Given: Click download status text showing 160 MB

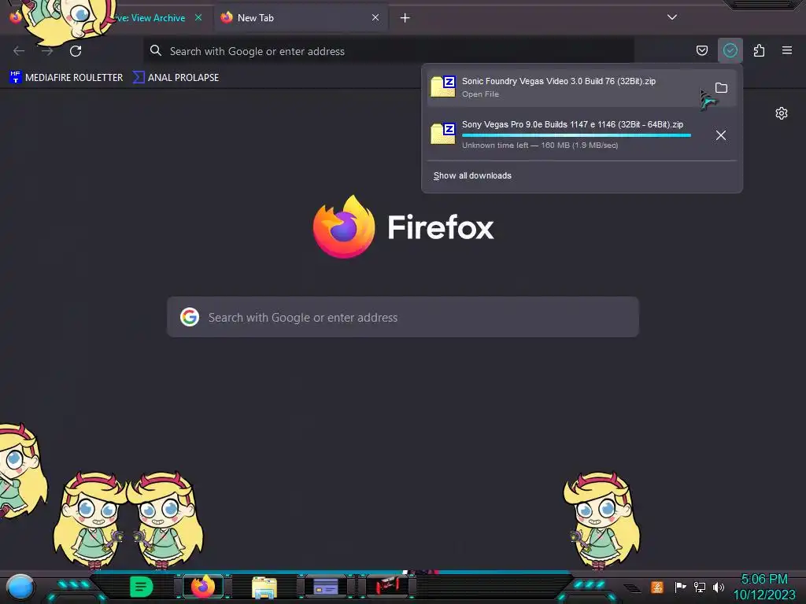Looking at the screenshot, I should 540,145.
